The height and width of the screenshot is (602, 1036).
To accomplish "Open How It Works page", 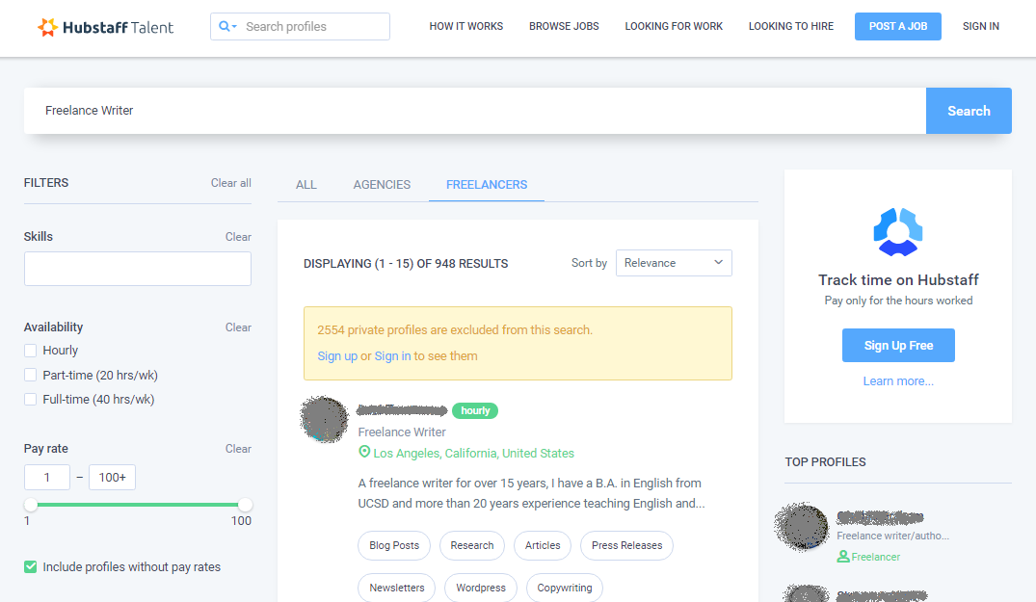I will [465, 26].
